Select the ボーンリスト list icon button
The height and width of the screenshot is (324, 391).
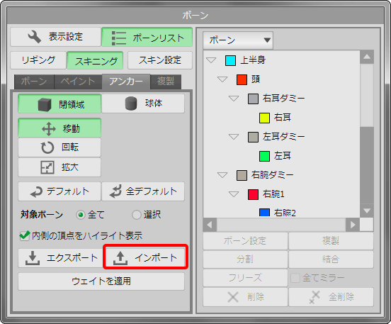(x=147, y=37)
